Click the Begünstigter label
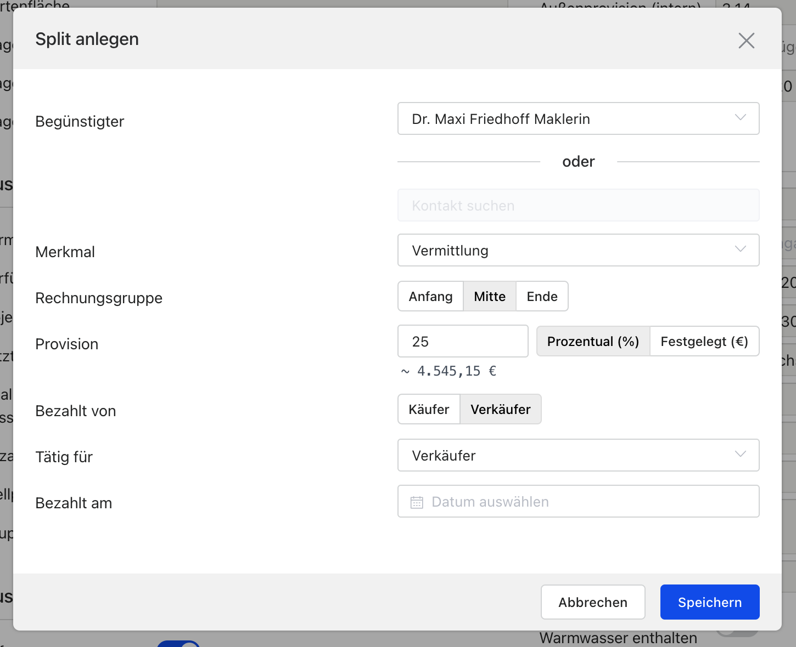796x647 pixels. click(x=80, y=121)
